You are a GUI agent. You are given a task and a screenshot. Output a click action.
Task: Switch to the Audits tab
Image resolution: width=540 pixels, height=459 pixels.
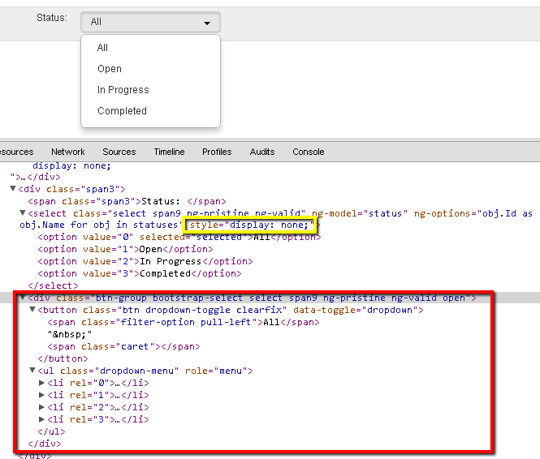(262, 152)
